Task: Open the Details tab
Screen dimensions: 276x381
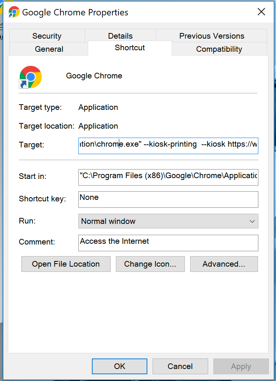Action: pyautogui.click(x=120, y=36)
